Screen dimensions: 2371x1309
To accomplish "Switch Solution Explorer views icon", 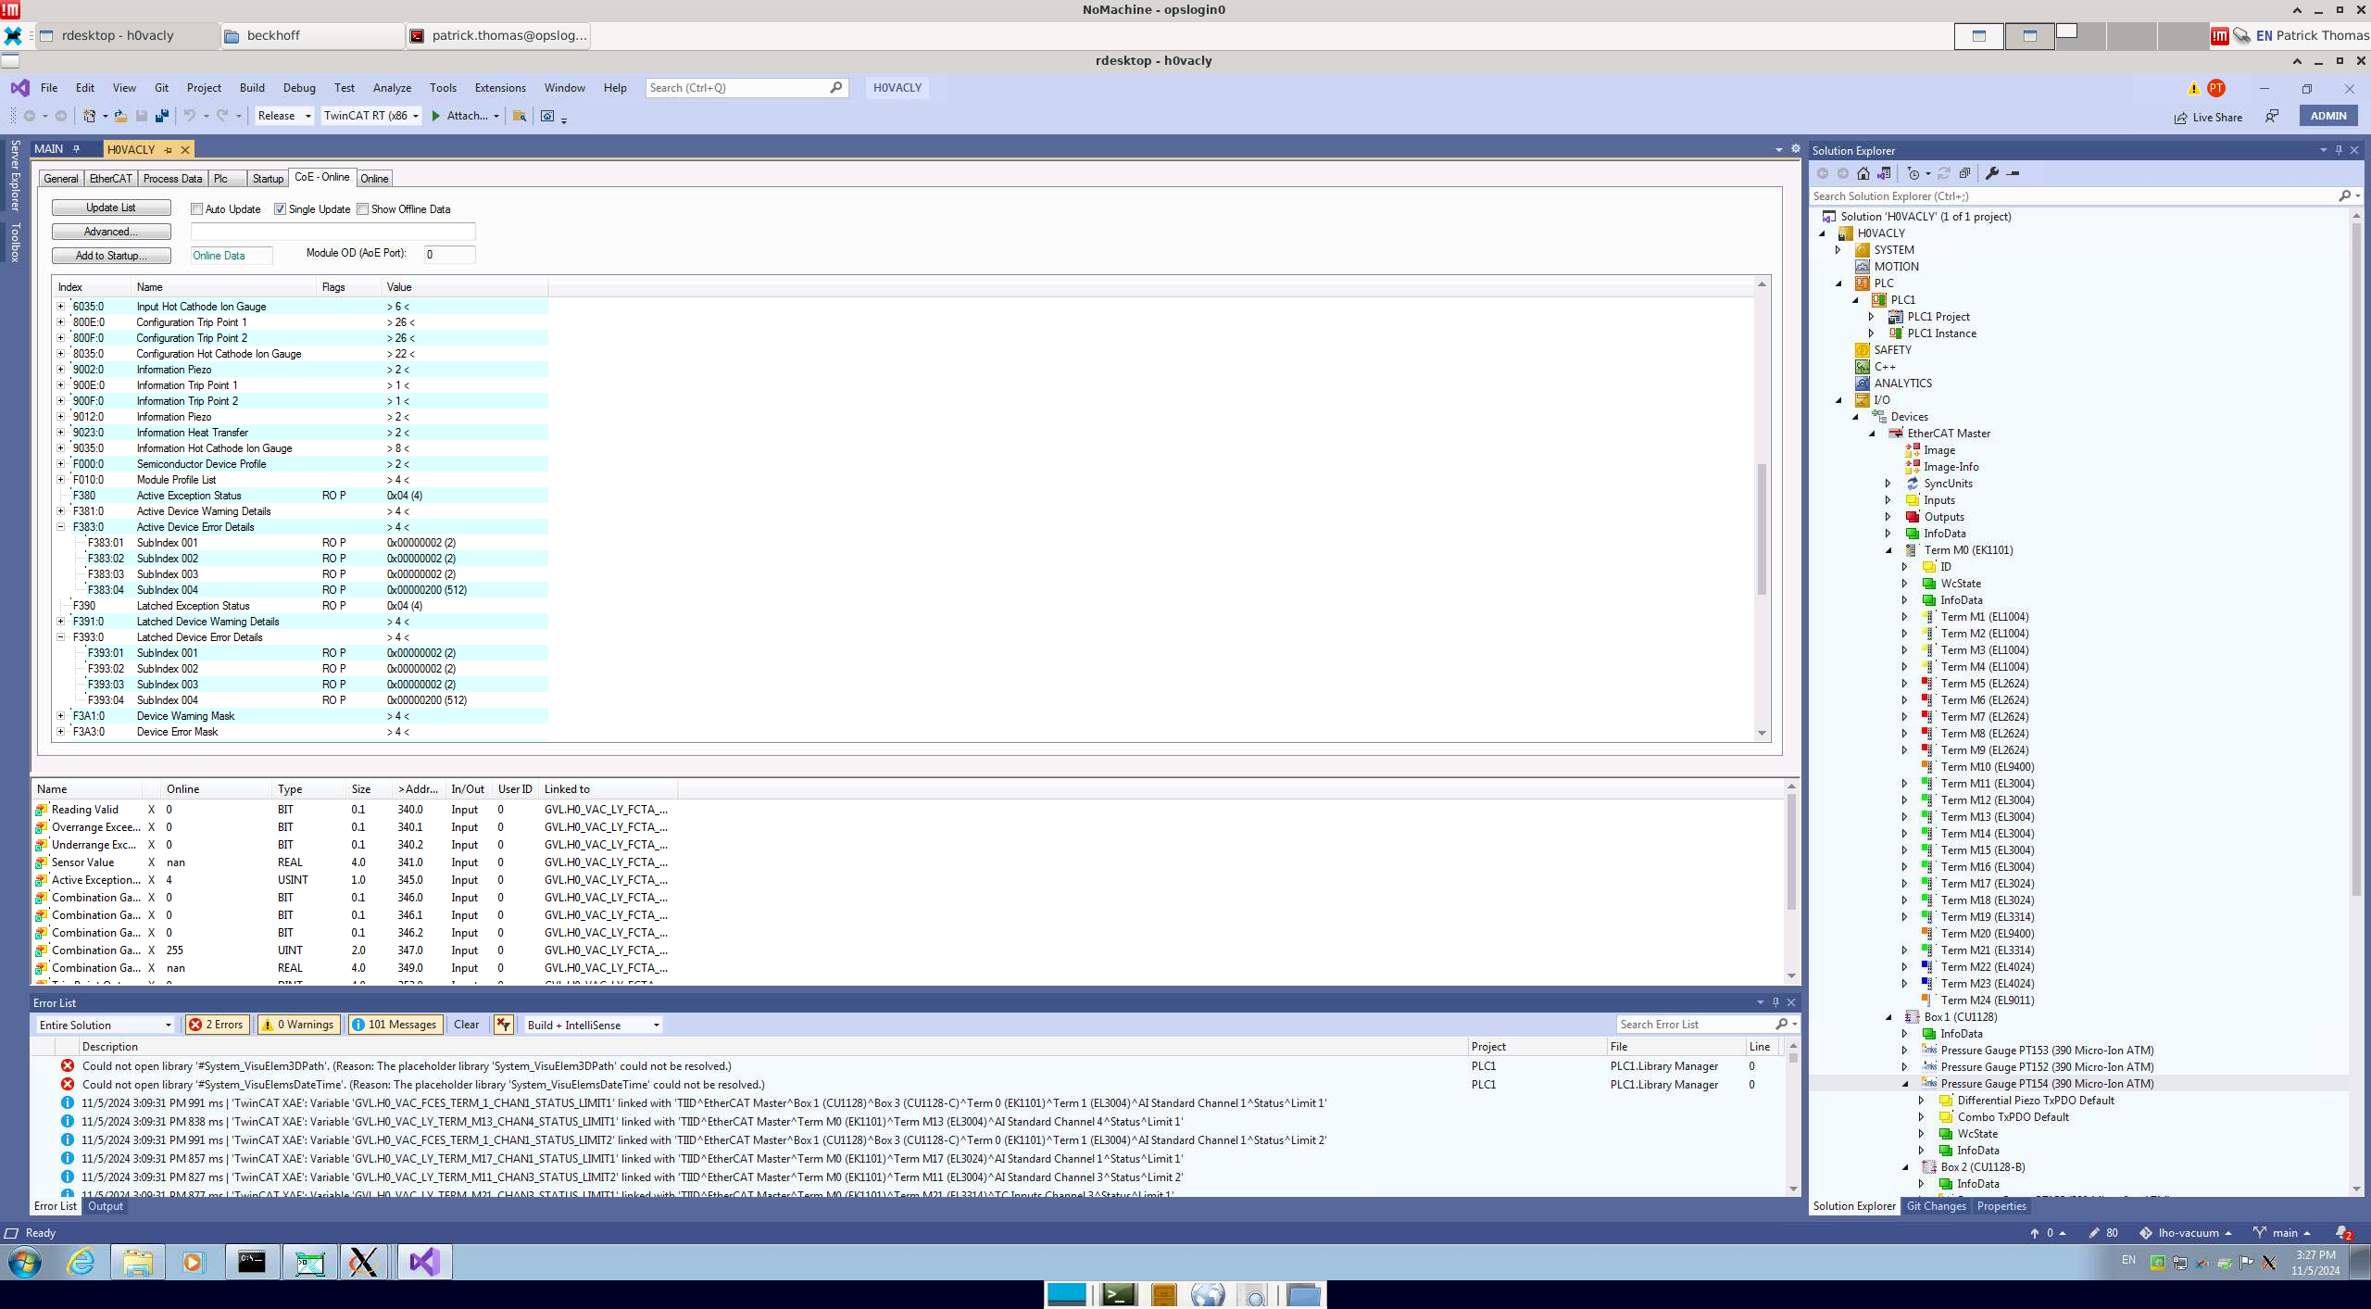I will [1884, 173].
